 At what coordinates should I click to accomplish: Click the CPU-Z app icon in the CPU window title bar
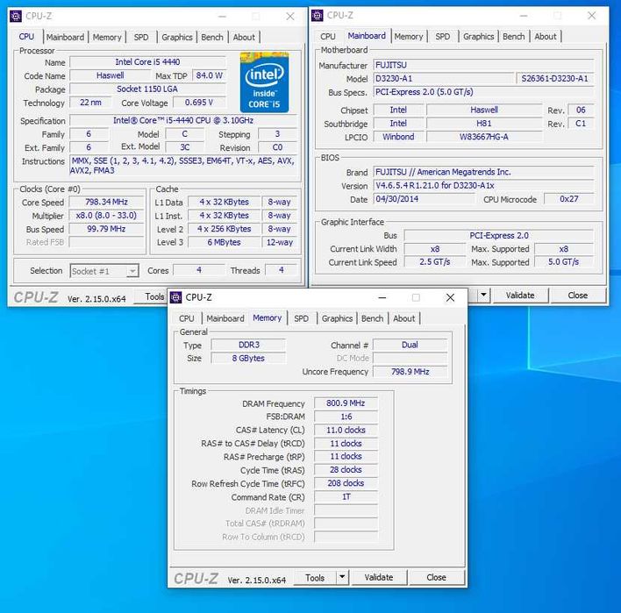point(16,17)
